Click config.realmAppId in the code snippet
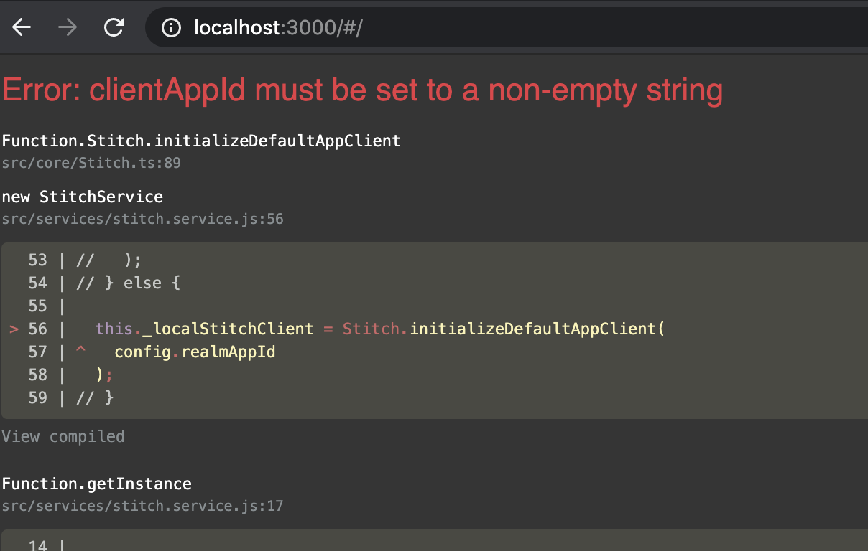Screen dimensions: 868x551 (x=195, y=352)
